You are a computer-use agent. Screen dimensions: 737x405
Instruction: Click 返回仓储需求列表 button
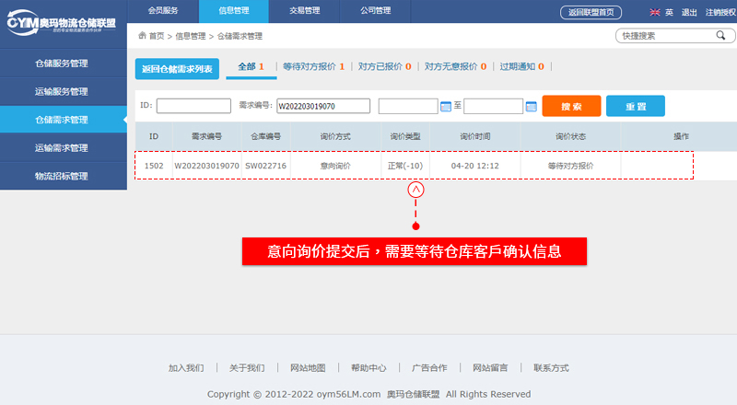click(177, 69)
